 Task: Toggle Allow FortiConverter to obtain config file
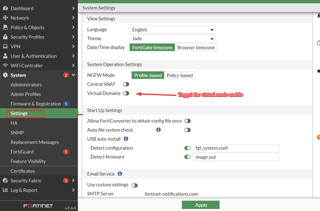(x=187, y=121)
